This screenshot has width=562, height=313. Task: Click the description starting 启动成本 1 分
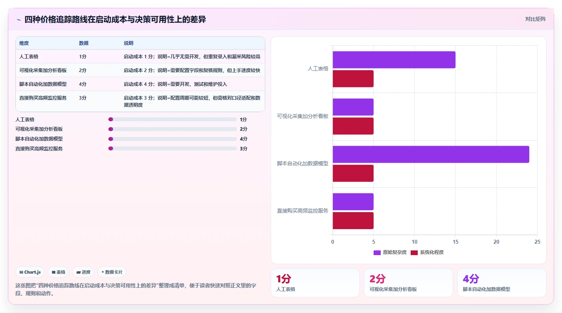pos(192,57)
